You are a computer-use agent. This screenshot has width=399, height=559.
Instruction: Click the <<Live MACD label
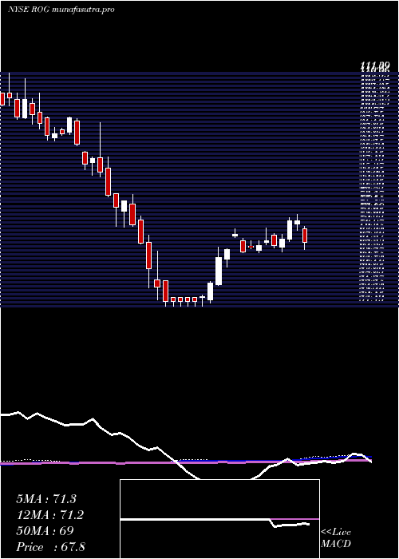[x=336, y=538]
